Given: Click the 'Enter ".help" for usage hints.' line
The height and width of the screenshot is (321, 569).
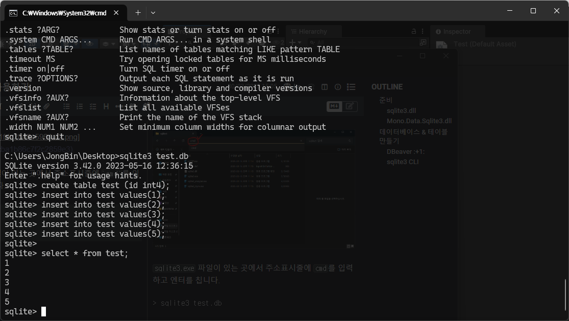Looking at the screenshot, I should coord(73,176).
